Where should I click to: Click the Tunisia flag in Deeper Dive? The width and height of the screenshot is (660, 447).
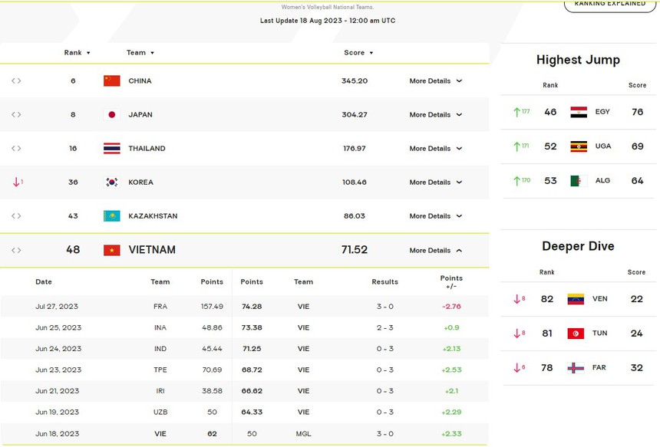tap(576, 334)
